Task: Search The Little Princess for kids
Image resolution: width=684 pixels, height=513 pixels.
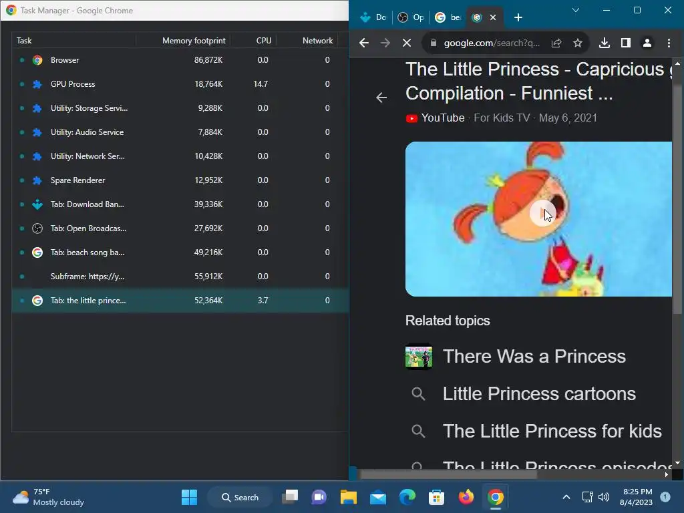Action: (x=552, y=431)
